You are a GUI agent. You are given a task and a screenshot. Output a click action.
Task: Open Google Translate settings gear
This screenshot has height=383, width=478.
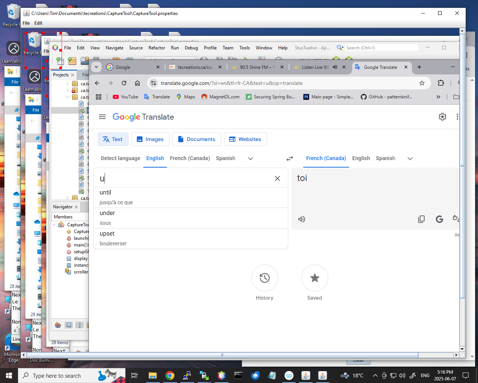443,117
